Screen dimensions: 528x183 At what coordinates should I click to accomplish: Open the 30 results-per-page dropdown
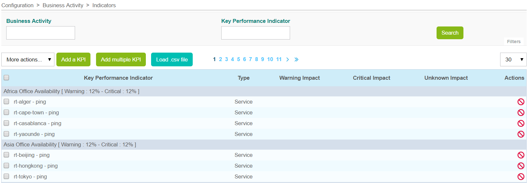click(513, 59)
